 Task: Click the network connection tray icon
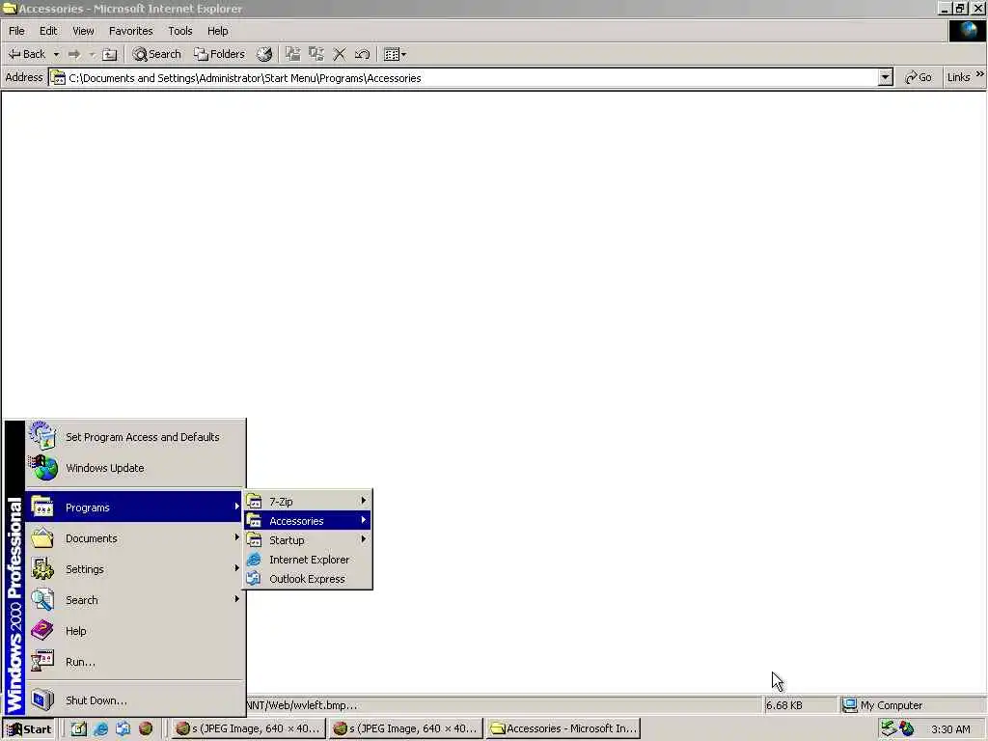[x=889, y=728]
